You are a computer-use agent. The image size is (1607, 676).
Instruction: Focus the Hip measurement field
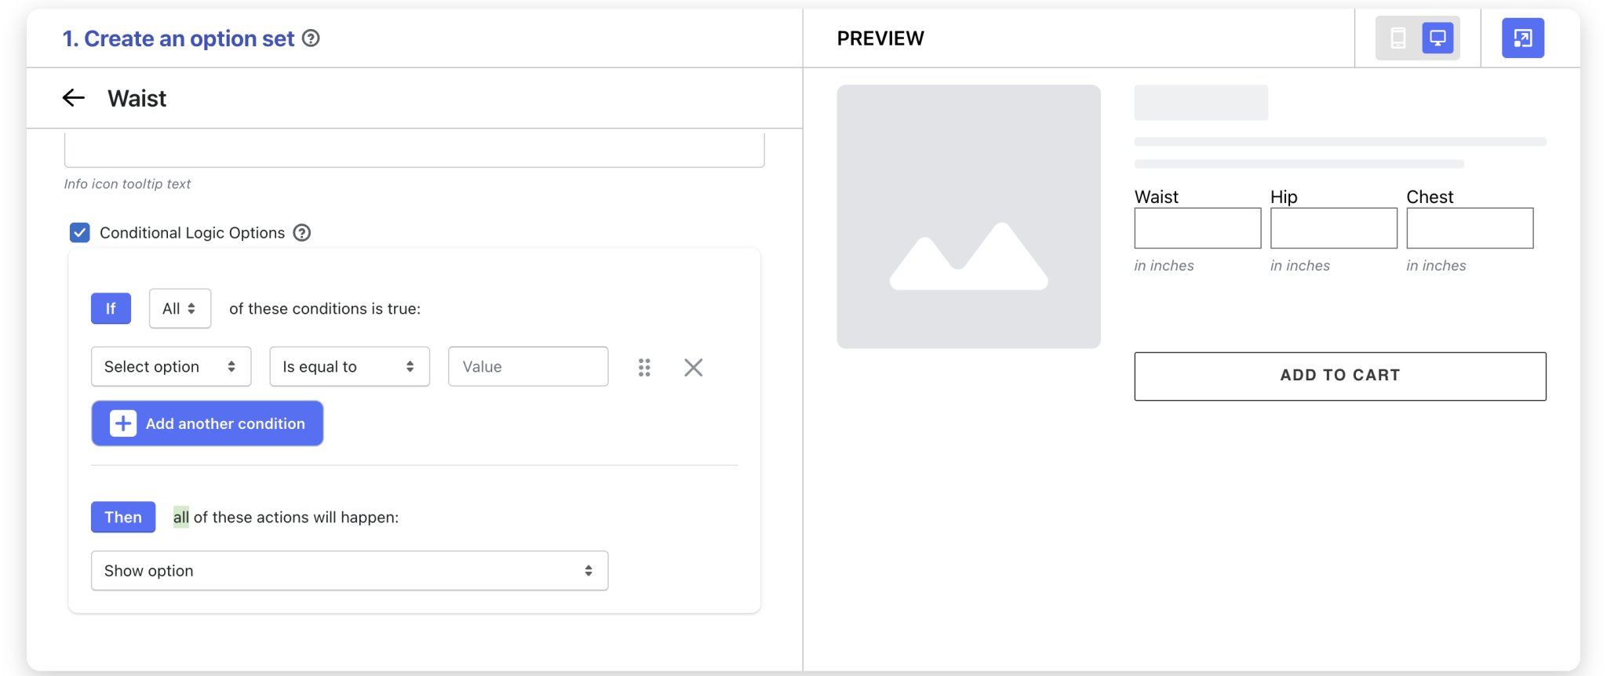point(1333,228)
